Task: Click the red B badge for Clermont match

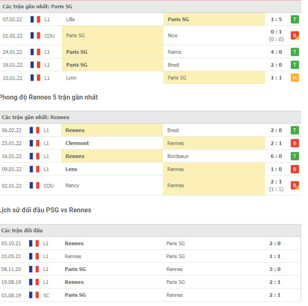Action: click(295, 143)
